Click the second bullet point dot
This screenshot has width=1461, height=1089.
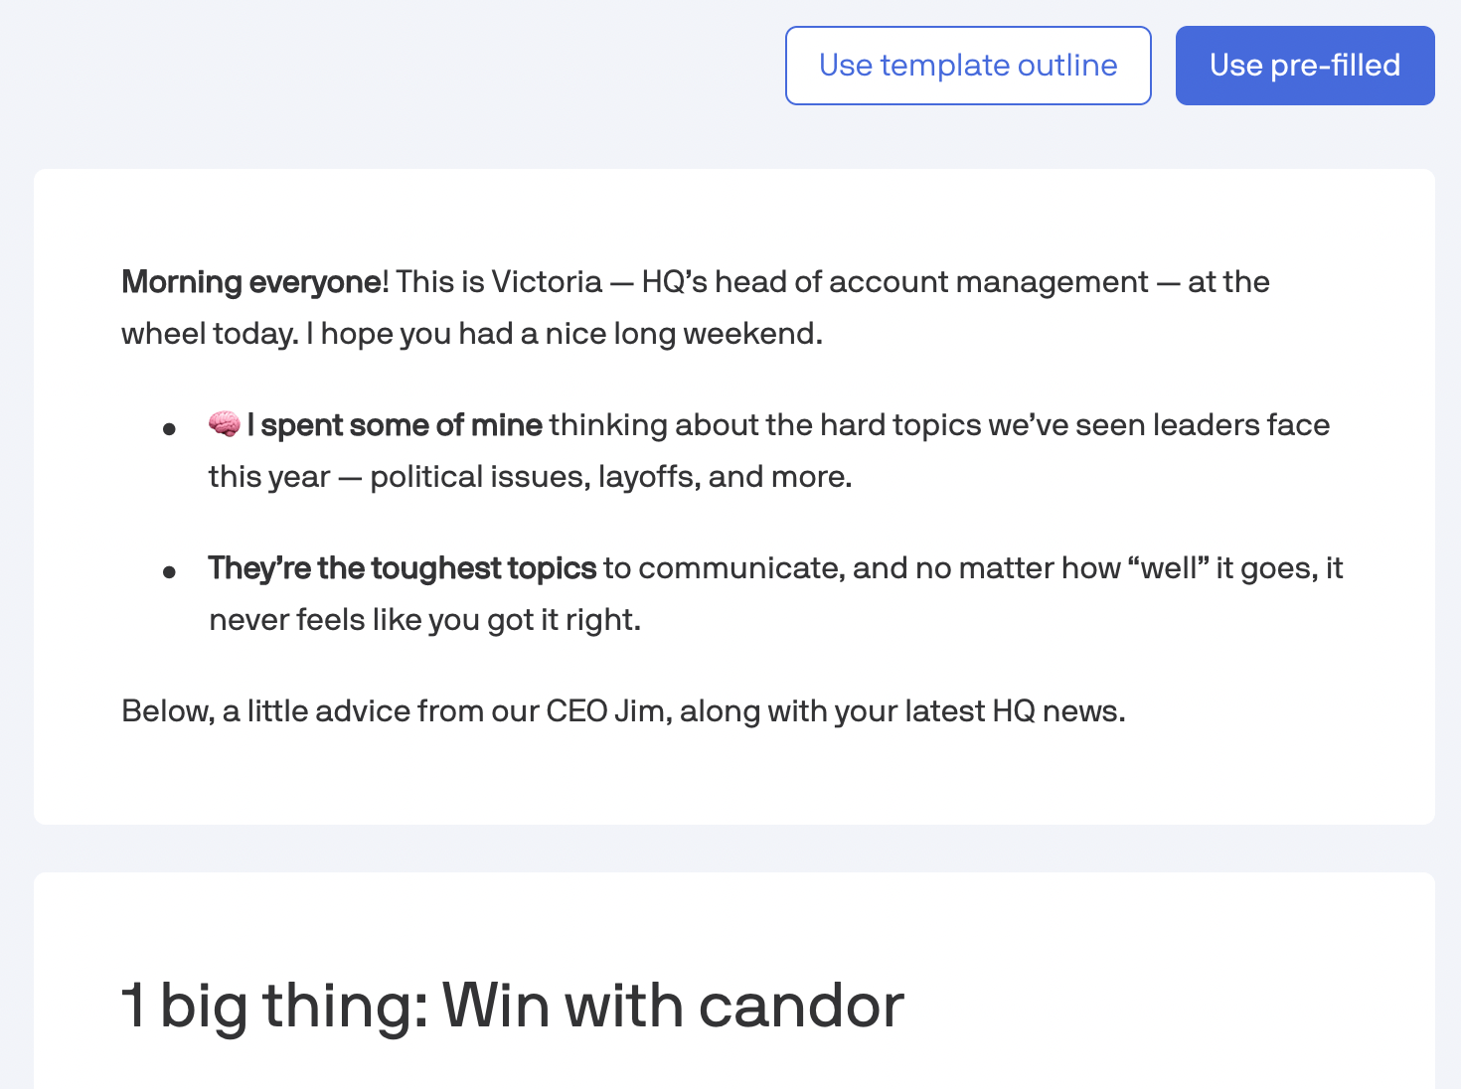(x=170, y=572)
